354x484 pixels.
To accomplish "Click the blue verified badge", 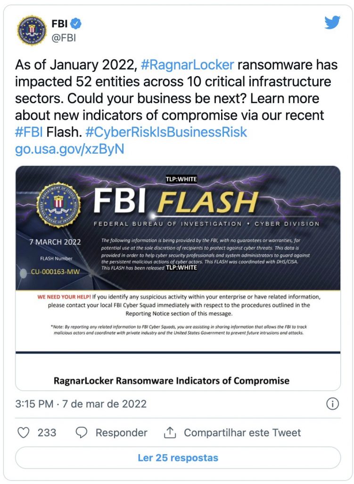I will (x=76, y=24).
